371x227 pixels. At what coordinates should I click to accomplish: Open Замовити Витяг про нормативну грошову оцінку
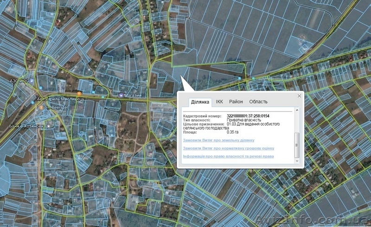tap(228, 148)
